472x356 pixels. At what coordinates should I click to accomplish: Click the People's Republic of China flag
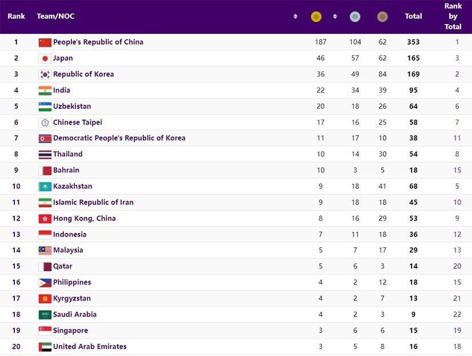(x=45, y=42)
